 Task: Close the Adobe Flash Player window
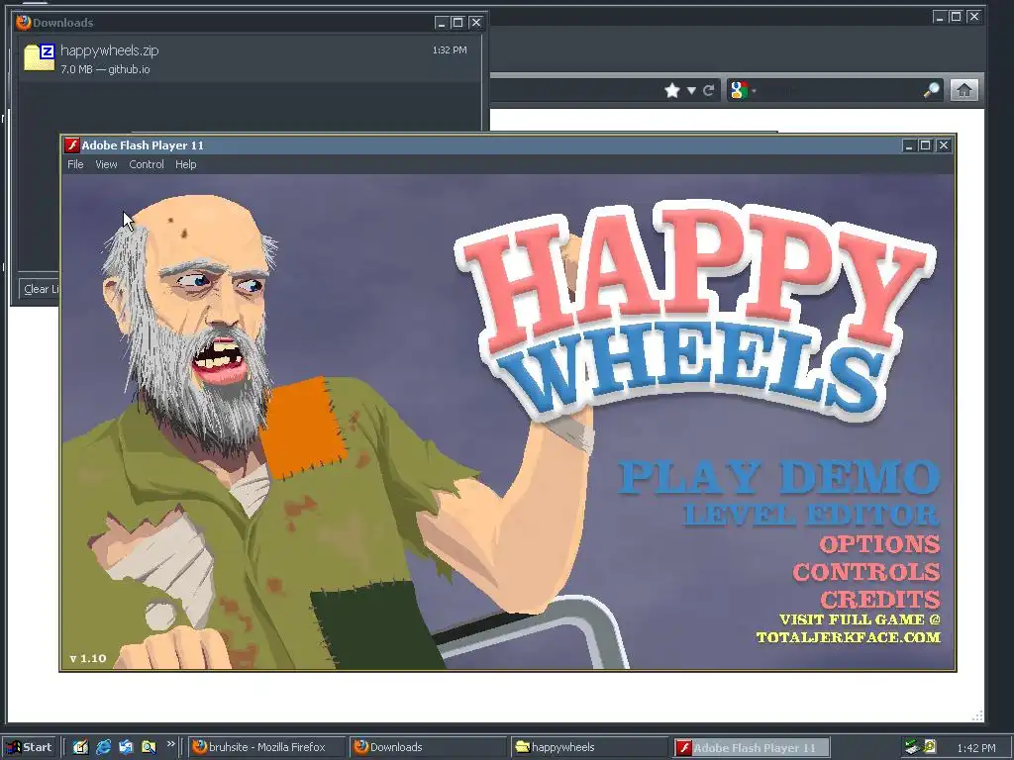coord(943,145)
